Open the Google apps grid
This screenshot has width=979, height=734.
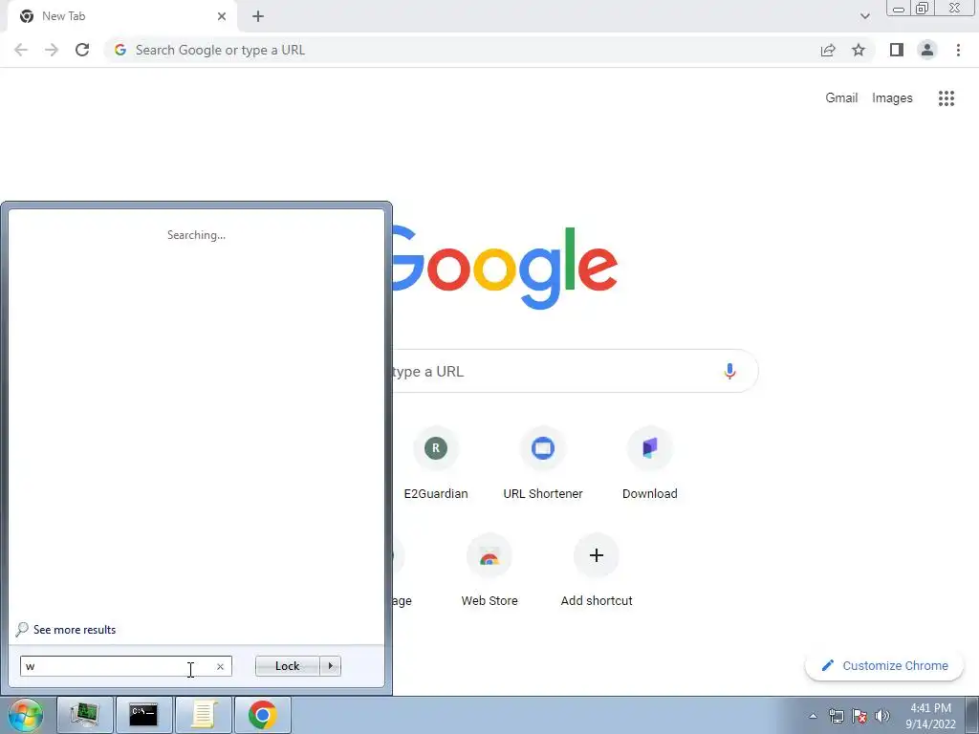click(946, 98)
